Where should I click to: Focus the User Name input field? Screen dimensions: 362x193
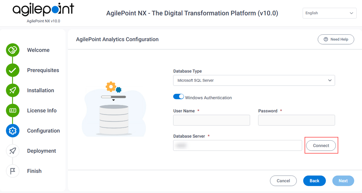click(212, 120)
